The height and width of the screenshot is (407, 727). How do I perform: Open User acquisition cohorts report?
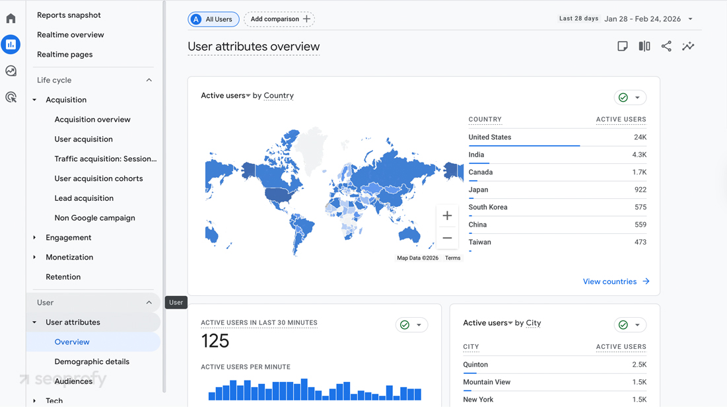click(x=99, y=178)
